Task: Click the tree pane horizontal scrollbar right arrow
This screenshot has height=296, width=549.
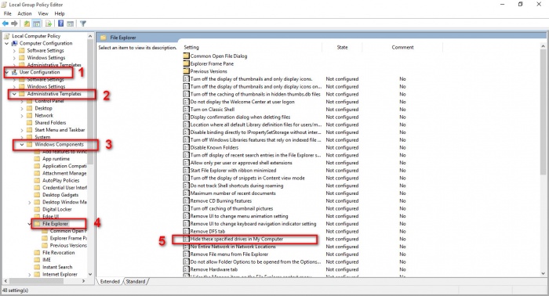Action: 83,281
